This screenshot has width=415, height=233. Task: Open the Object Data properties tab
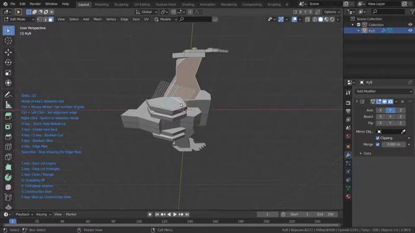tap(348, 188)
